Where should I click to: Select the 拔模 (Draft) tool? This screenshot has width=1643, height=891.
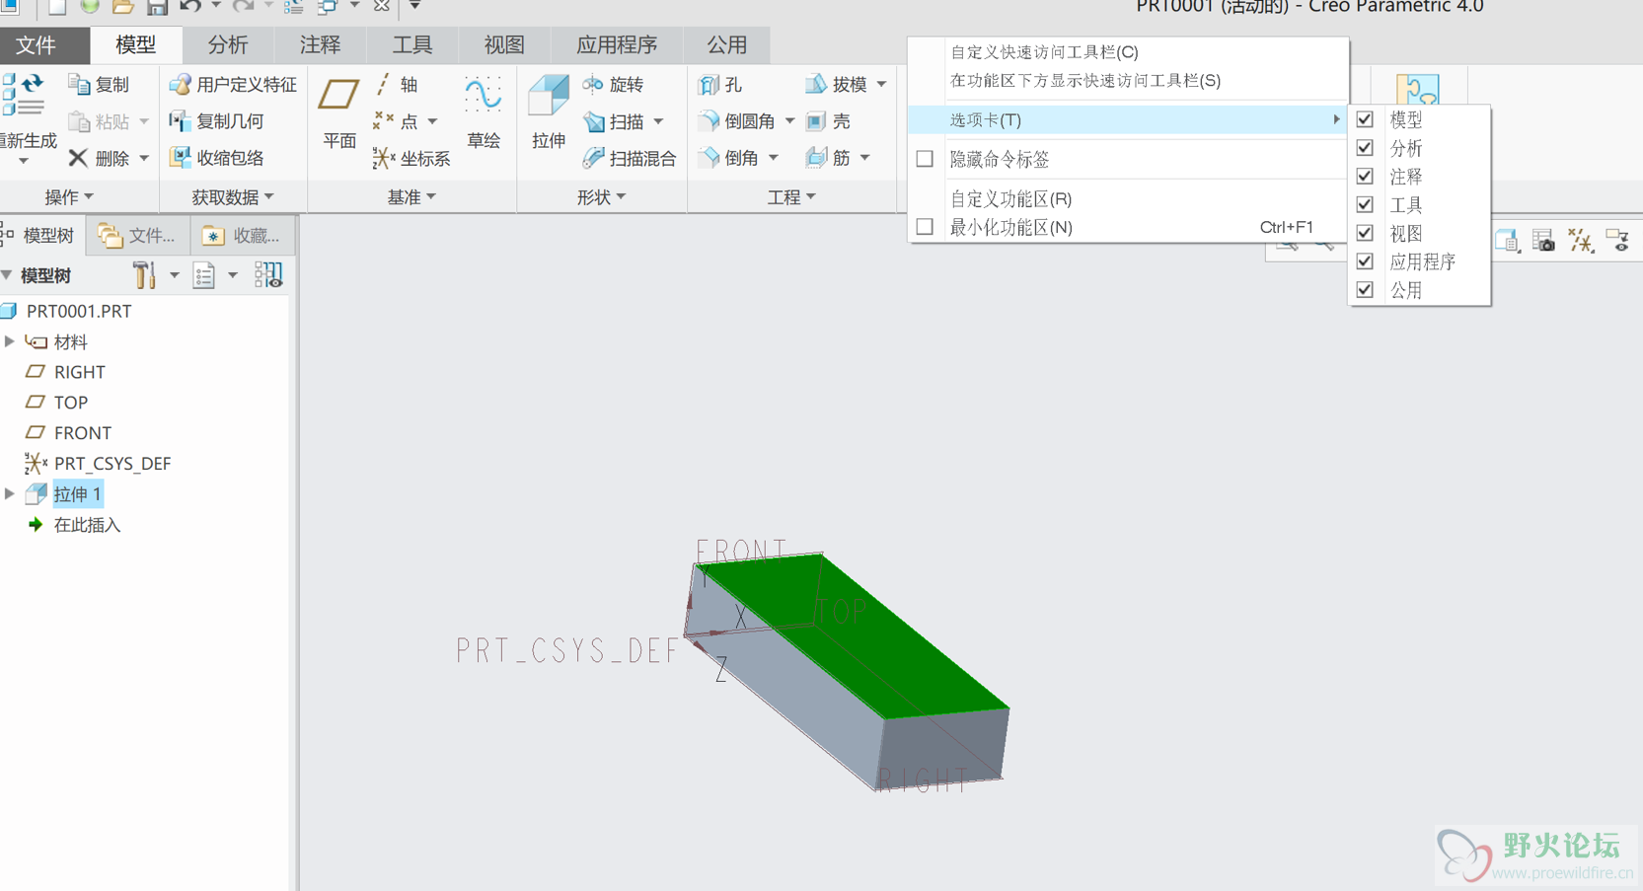coord(836,85)
